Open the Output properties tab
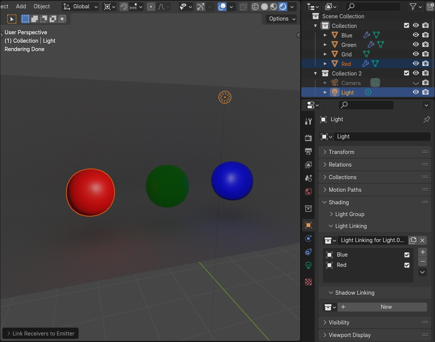 click(308, 151)
